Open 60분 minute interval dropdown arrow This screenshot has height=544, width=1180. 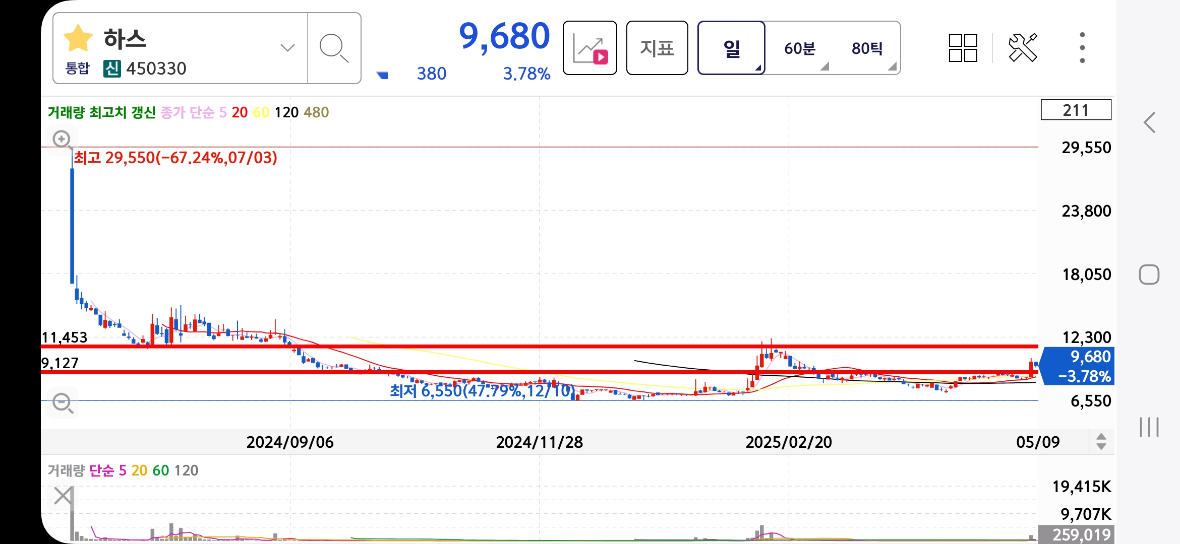pyautogui.click(x=824, y=66)
